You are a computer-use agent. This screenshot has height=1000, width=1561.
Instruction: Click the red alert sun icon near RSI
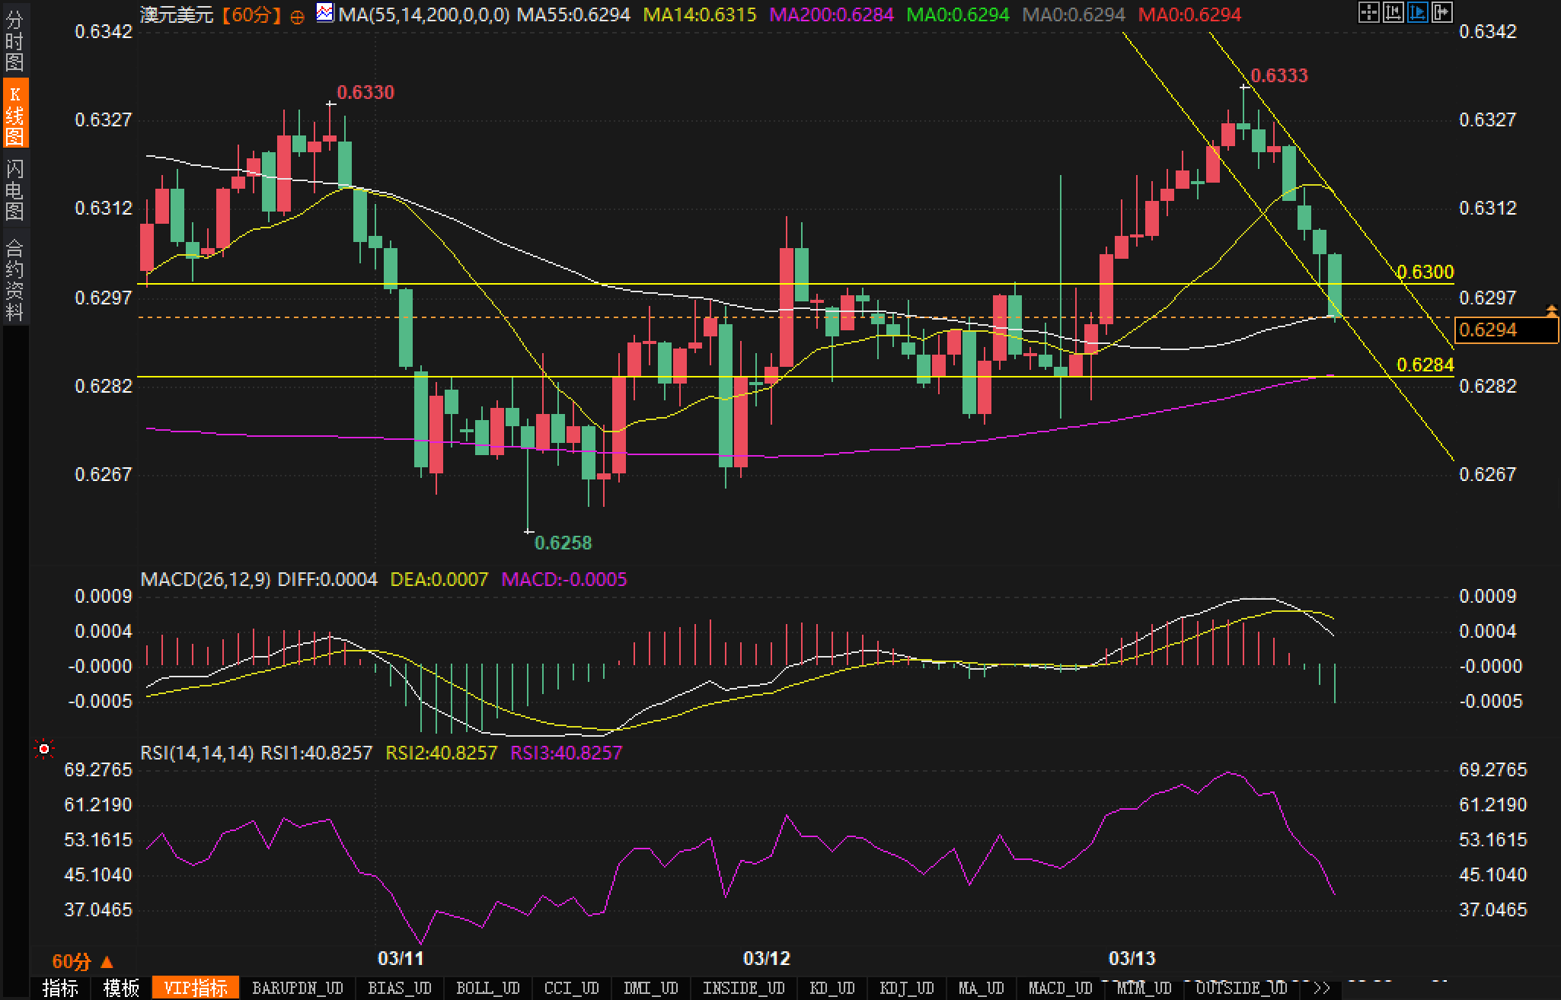[x=44, y=750]
